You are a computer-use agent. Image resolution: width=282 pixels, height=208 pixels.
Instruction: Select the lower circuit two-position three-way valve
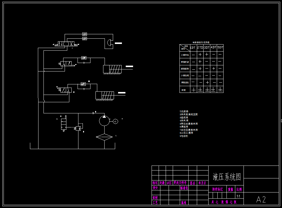coord(66,90)
